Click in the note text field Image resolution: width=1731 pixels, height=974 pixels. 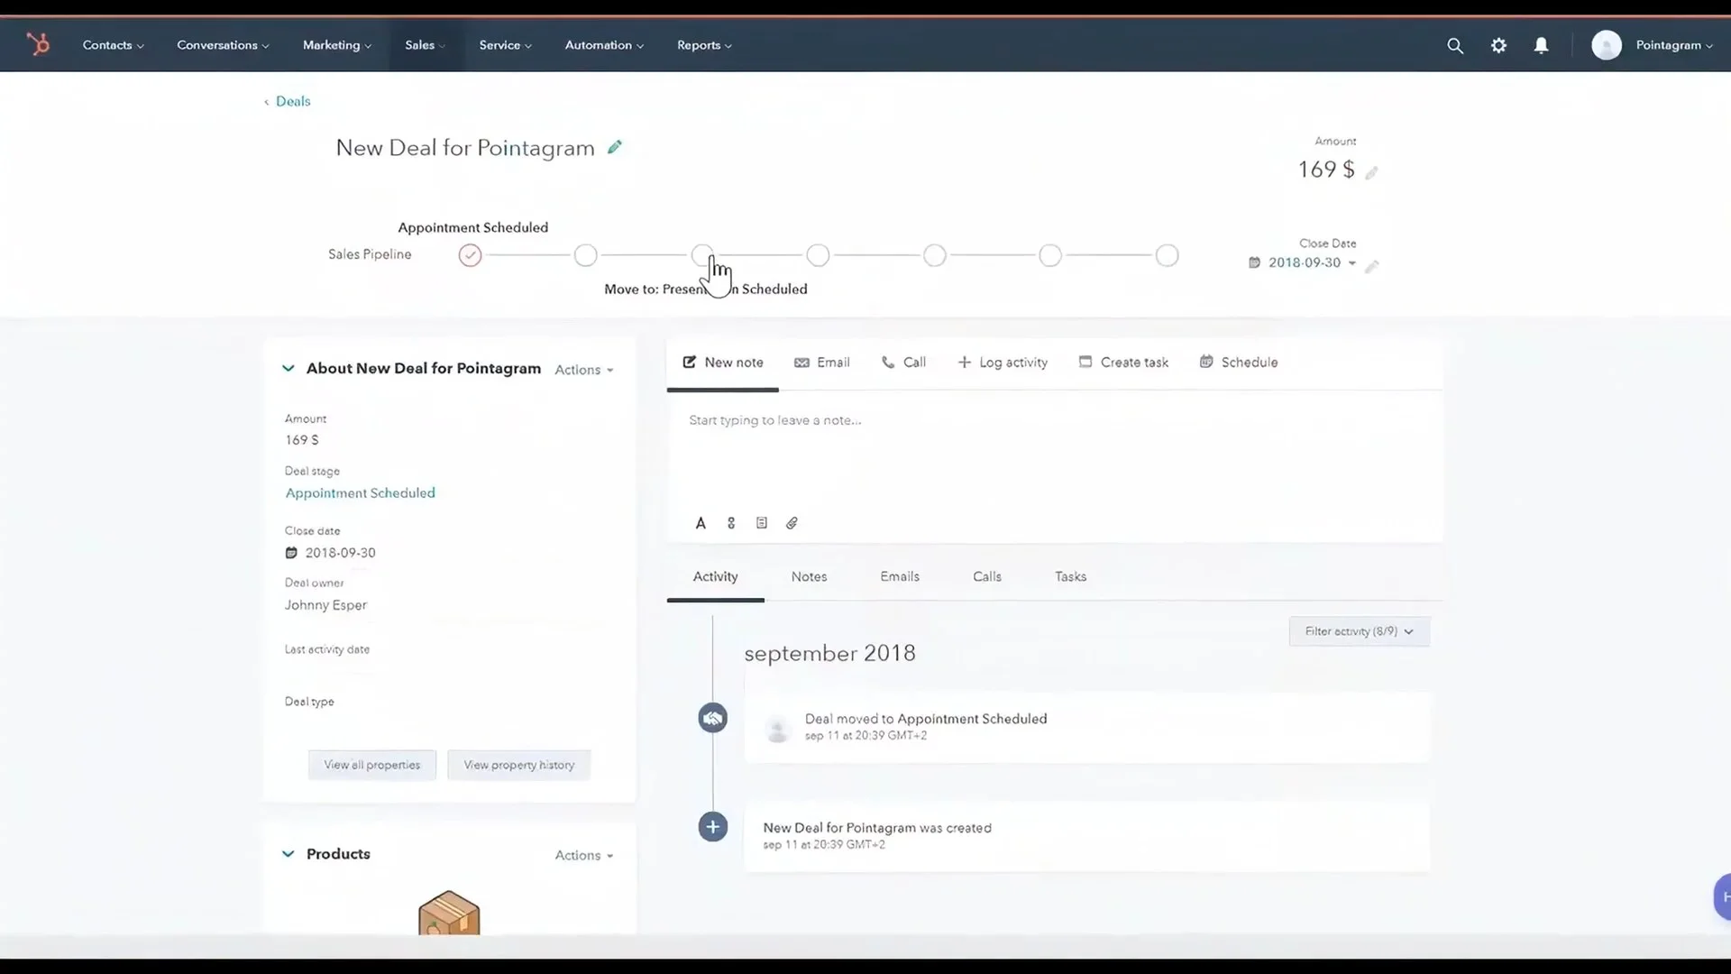coord(1053,451)
